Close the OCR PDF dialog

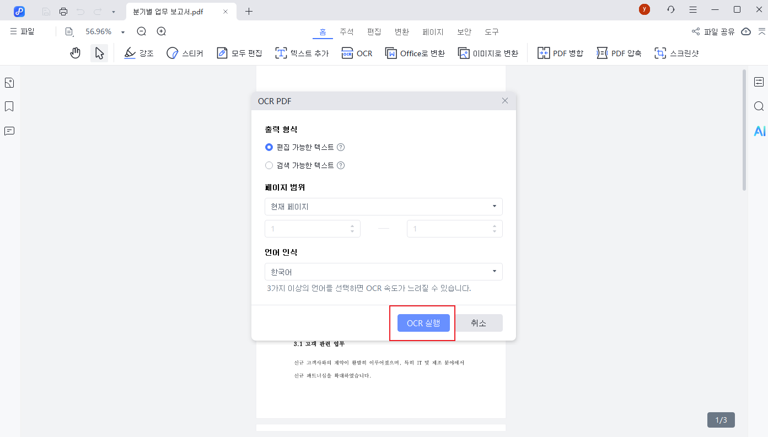click(x=505, y=101)
